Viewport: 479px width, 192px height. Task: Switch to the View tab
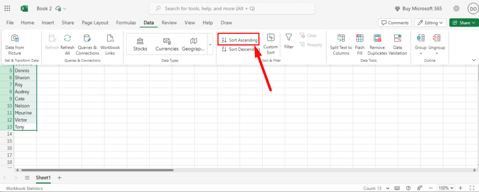(x=190, y=22)
